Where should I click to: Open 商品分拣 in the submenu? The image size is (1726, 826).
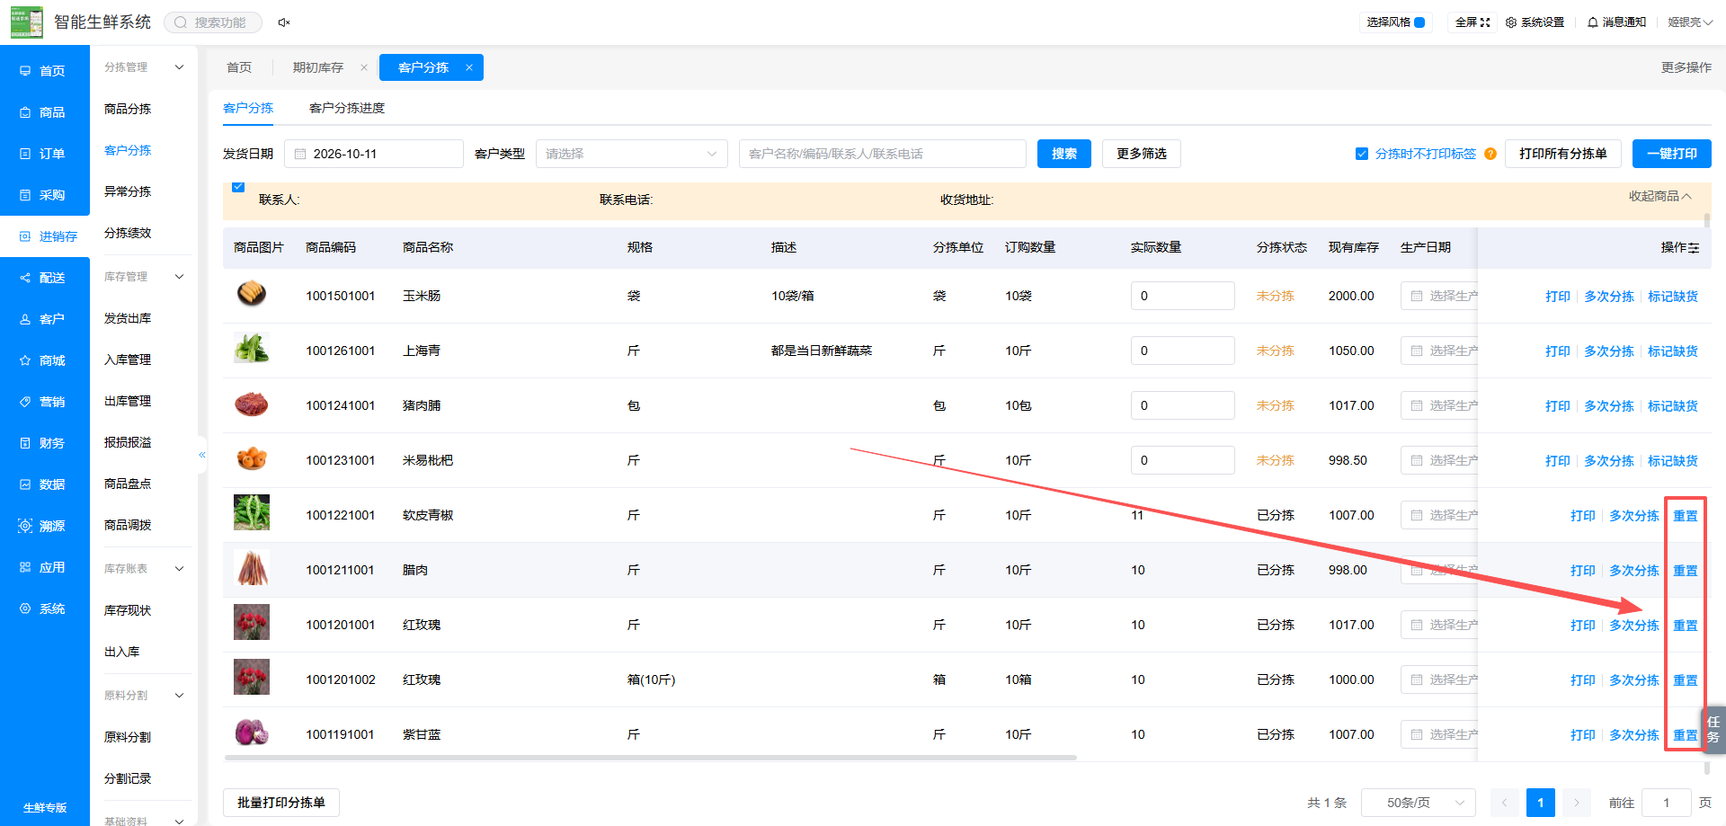click(x=128, y=109)
